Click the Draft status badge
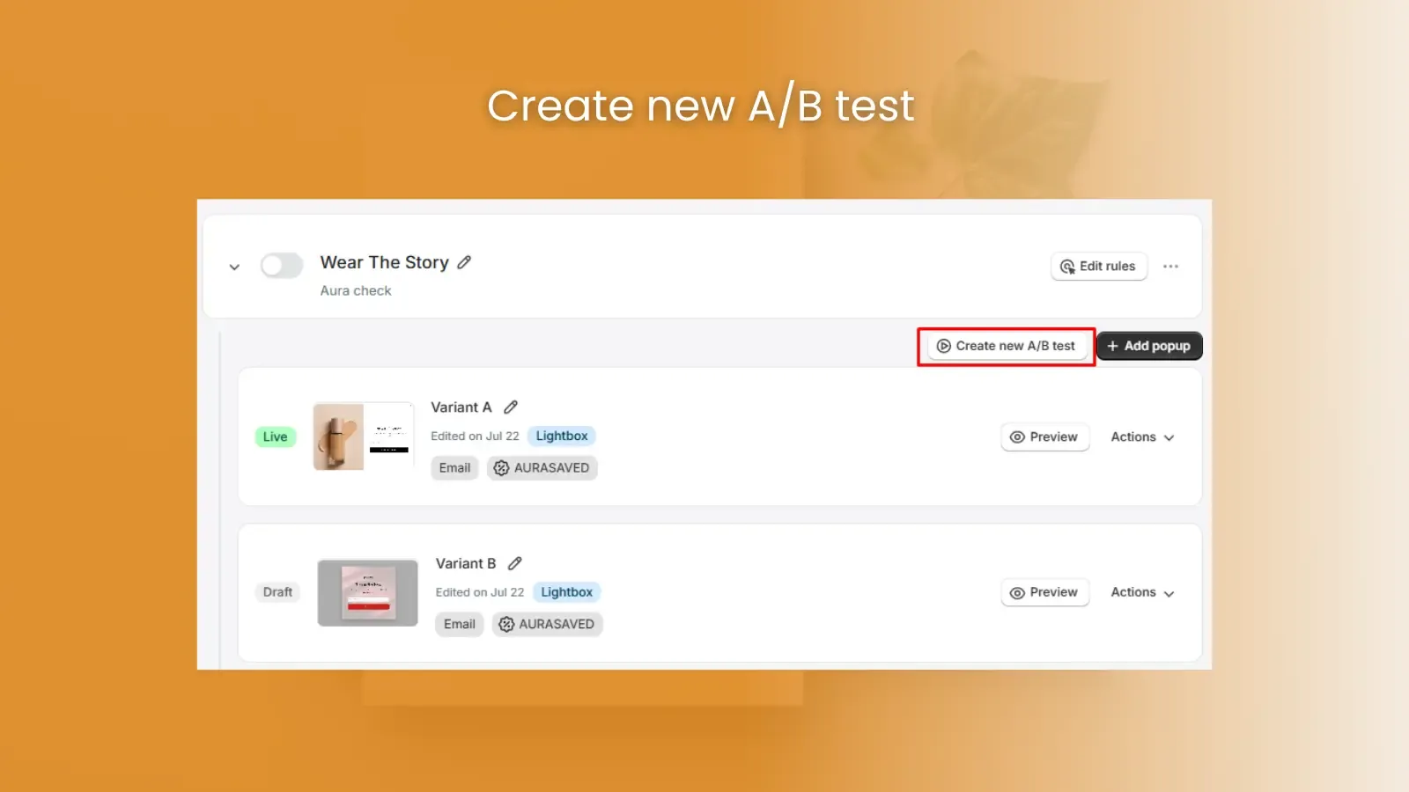 coord(277,592)
